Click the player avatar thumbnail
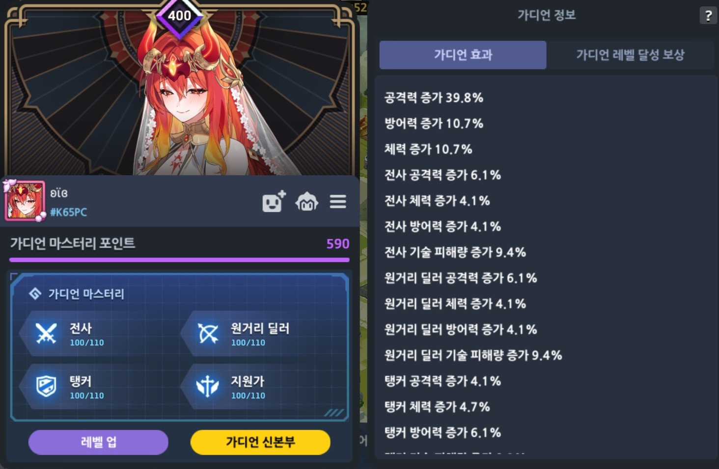 25,201
